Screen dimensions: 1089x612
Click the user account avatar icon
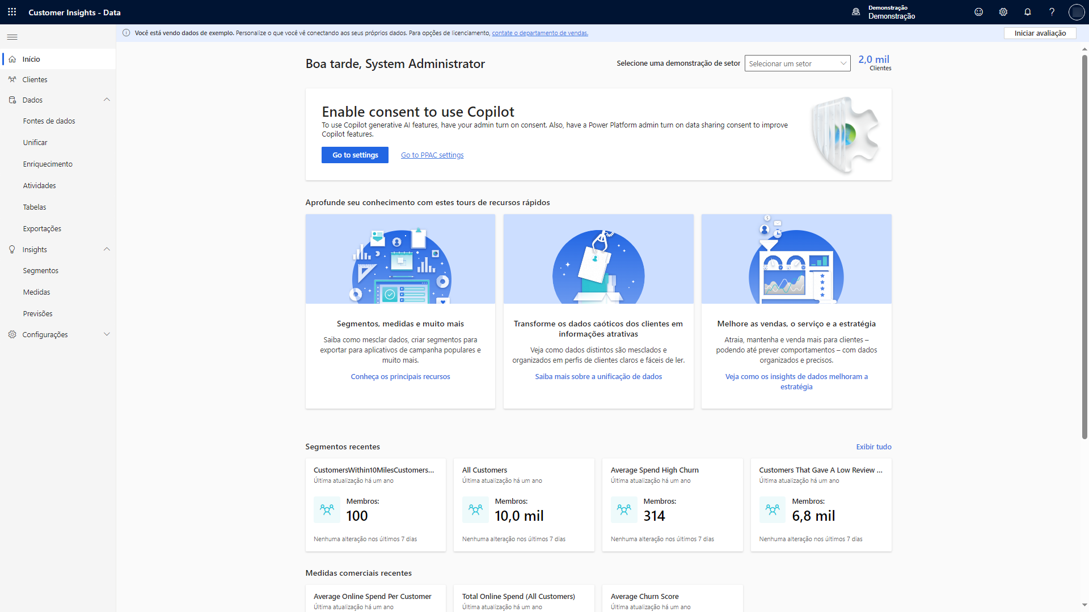pyautogui.click(x=1075, y=12)
